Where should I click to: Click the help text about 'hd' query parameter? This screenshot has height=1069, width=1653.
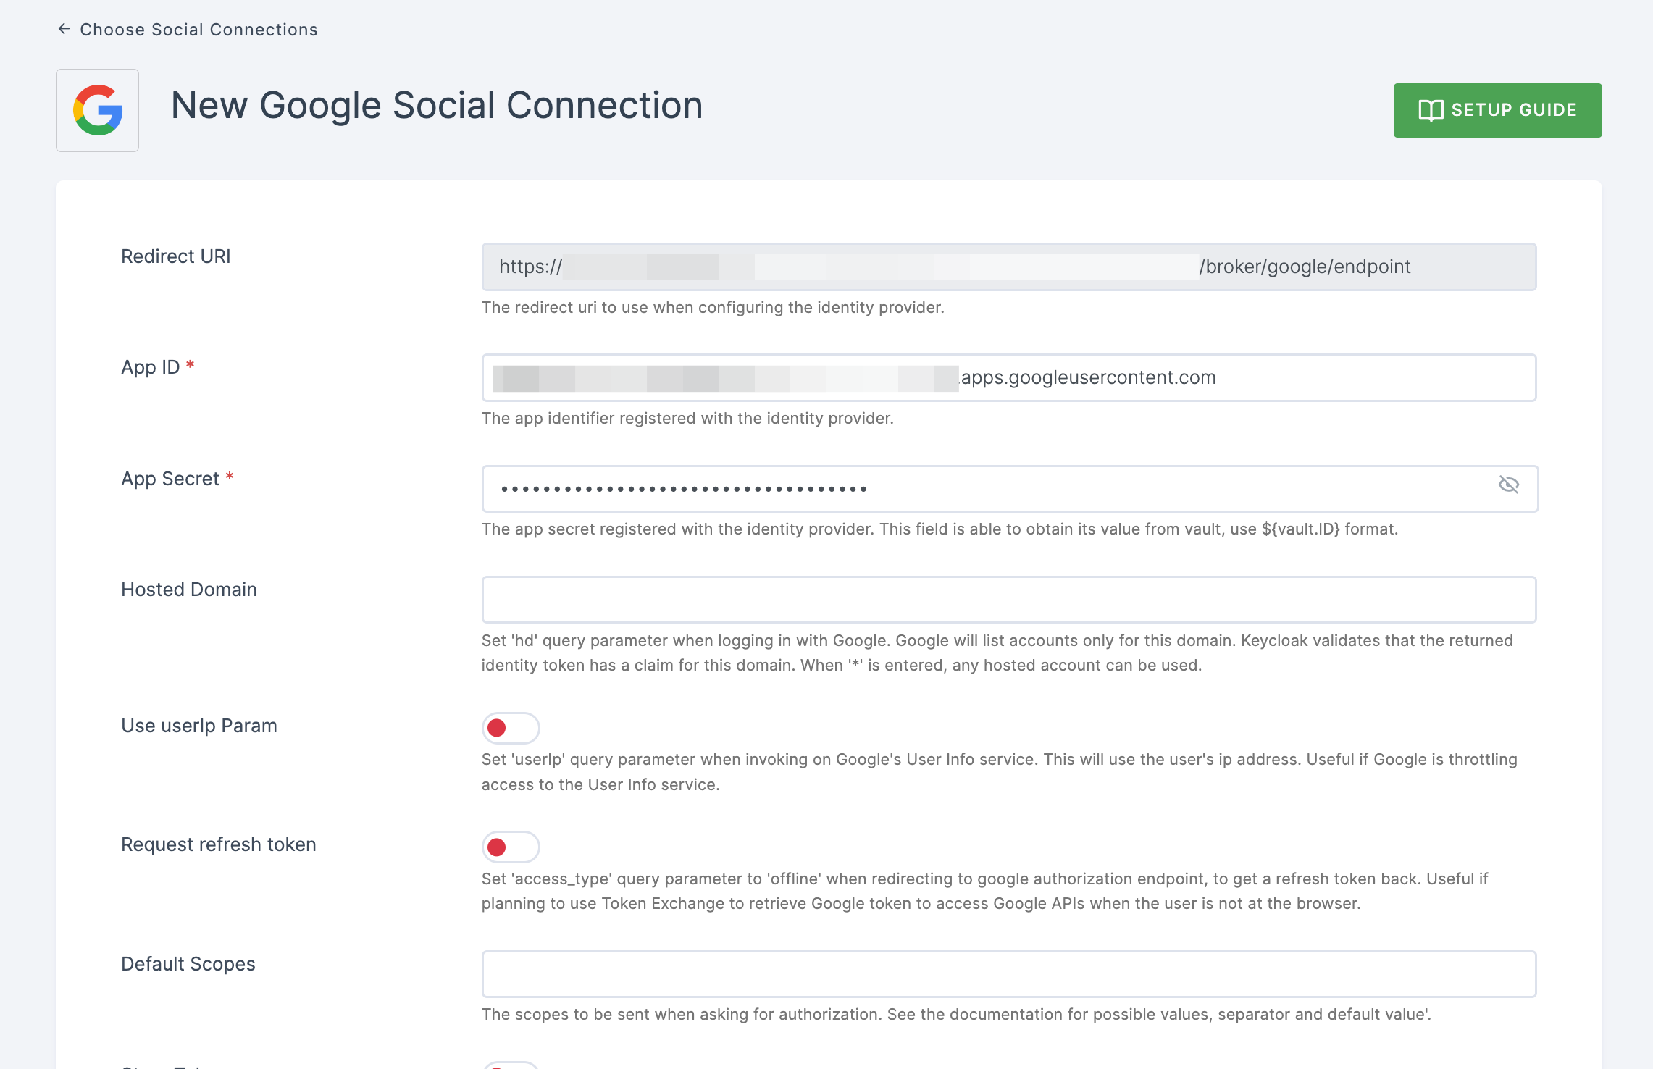coord(997,653)
